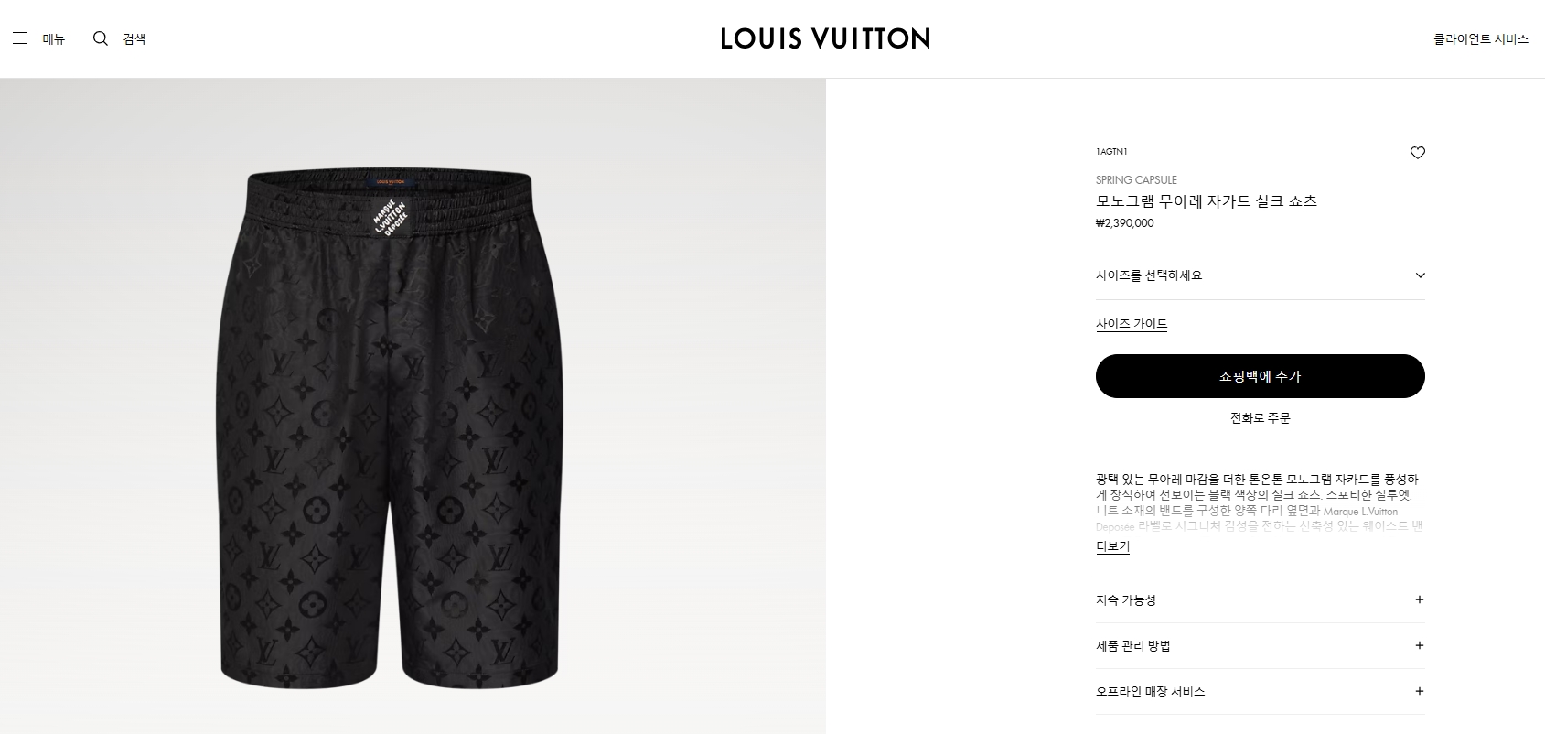Click the 전화로 주문 link
The height and width of the screenshot is (734, 1545).
[x=1260, y=418]
